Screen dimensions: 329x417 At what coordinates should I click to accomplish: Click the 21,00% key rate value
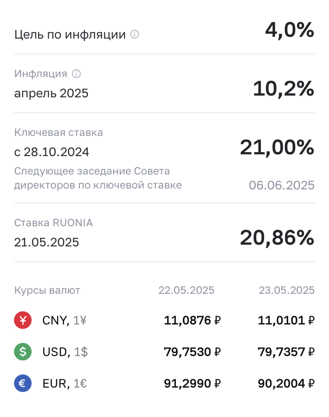point(277,148)
